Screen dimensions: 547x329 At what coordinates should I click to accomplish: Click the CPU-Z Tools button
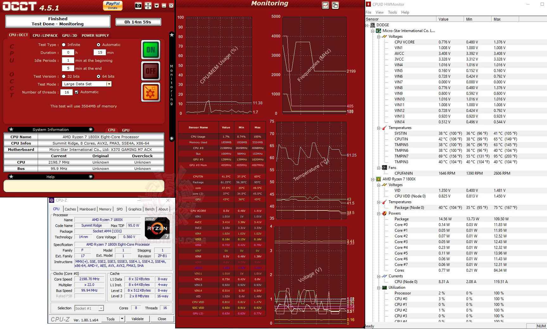coord(111,319)
